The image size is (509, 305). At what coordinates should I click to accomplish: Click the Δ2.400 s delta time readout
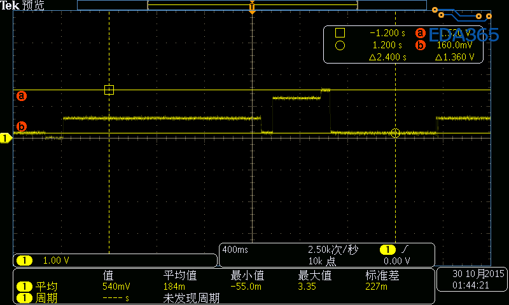[x=387, y=57]
